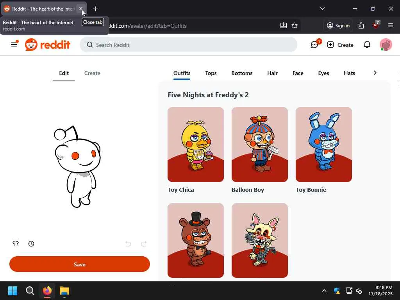Select the Bottoms category tab
The width and height of the screenshot is (400, 300).
[242, 73]
